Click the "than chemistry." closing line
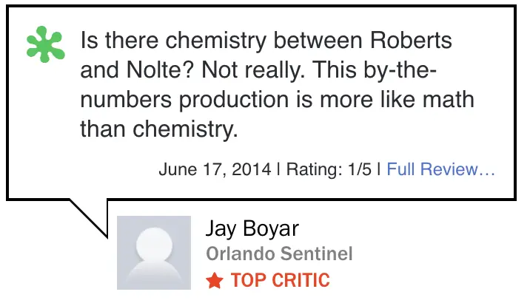530x306 pixels. click(x=158, y=129)
